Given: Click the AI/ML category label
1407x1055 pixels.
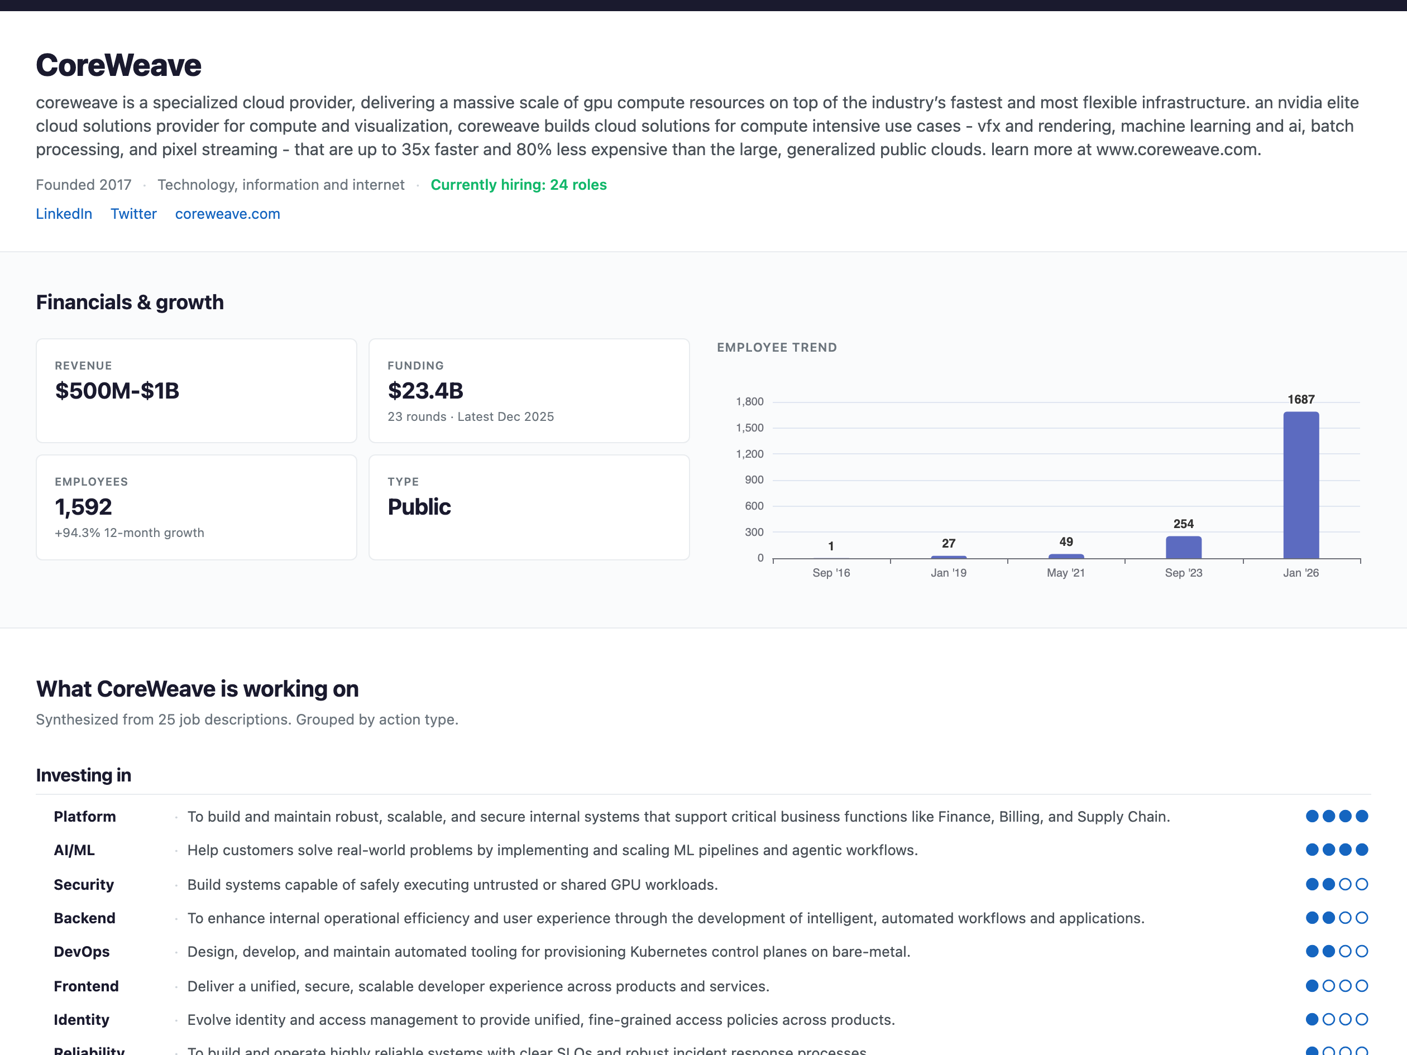Looking at the screenshot, I should coord(74,850).
